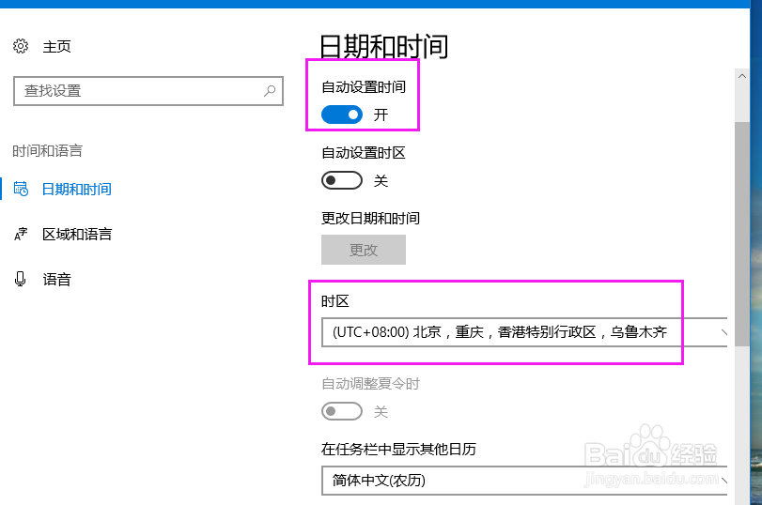
Task: Click the 日期和时间 page heading
Action: pyautogui.click(x=384, y=47)
